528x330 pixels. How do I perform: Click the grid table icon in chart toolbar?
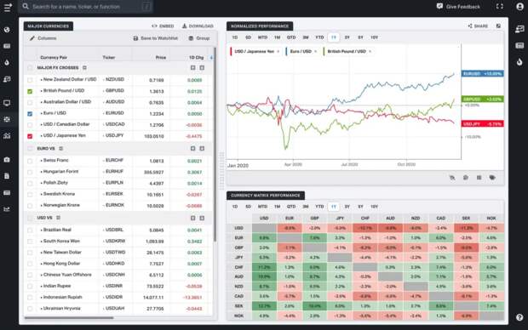pyautogui.click(x=479, y=178)
